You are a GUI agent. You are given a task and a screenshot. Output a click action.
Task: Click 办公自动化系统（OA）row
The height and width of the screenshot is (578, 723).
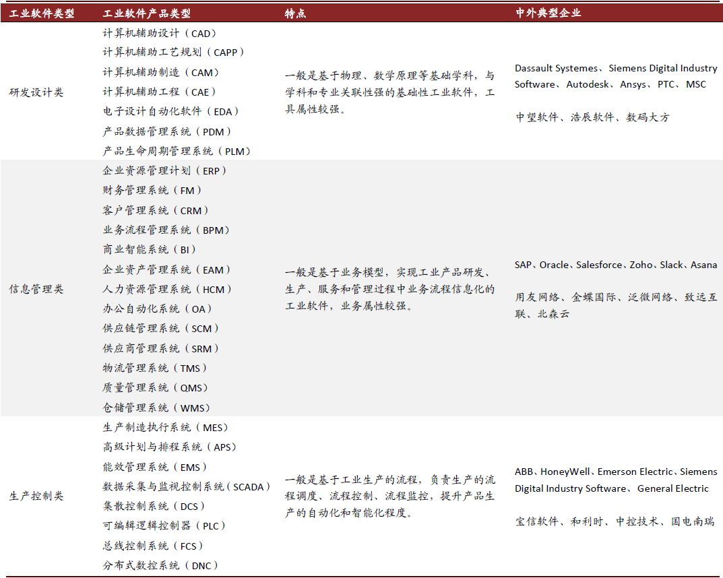point(157,309)
